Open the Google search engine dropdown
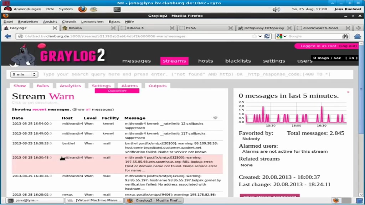 (x=281, y=36)
